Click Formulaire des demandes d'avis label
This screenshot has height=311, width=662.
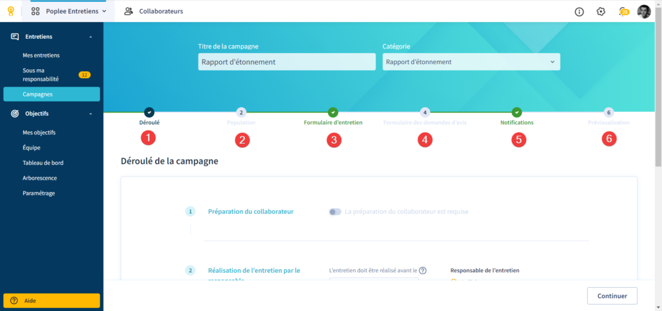coord(425,123)
